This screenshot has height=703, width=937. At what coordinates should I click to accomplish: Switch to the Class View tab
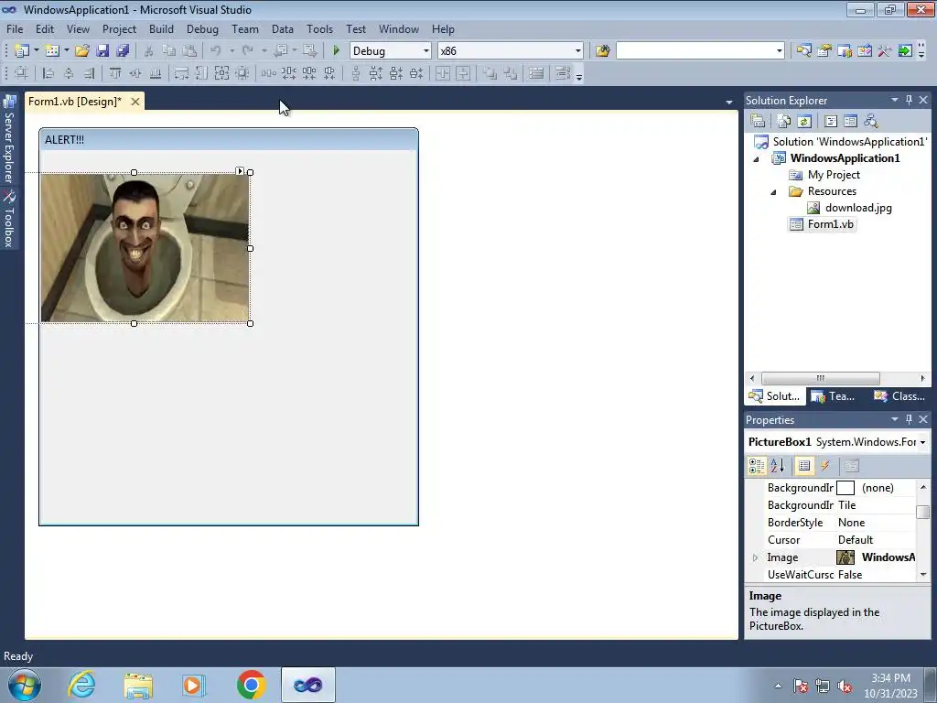899,396
